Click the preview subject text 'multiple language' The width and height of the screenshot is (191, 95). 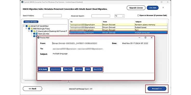(60, 53)
